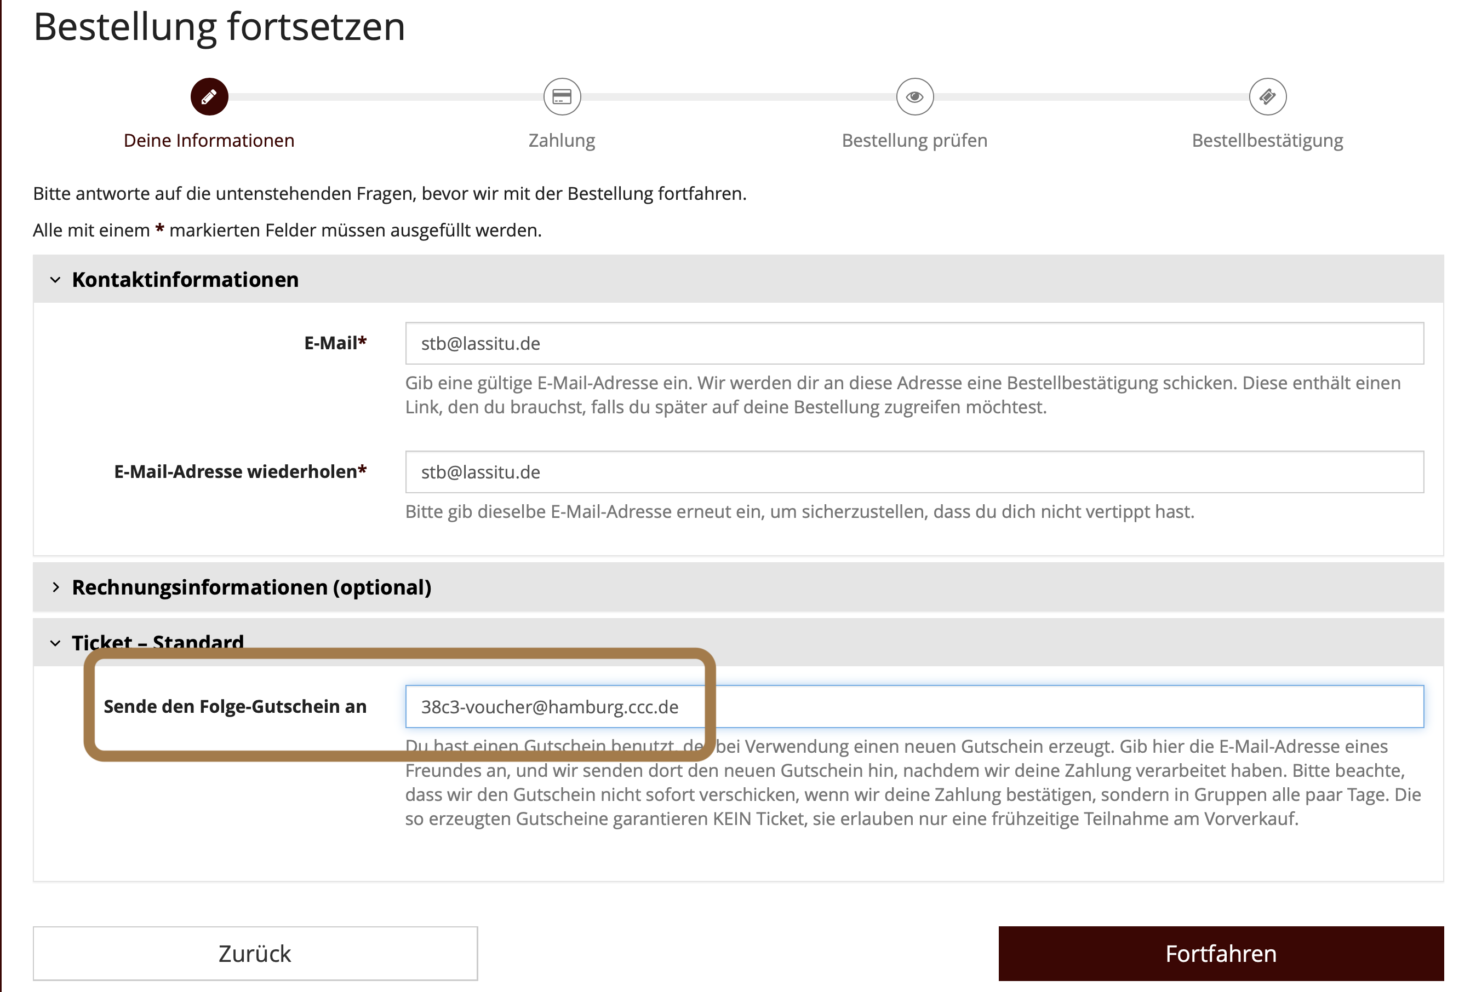This screenshot has height=992, width=1476.
Task: Click the Sende den Folge-Gutschein an label
Action: coord(235,707)
